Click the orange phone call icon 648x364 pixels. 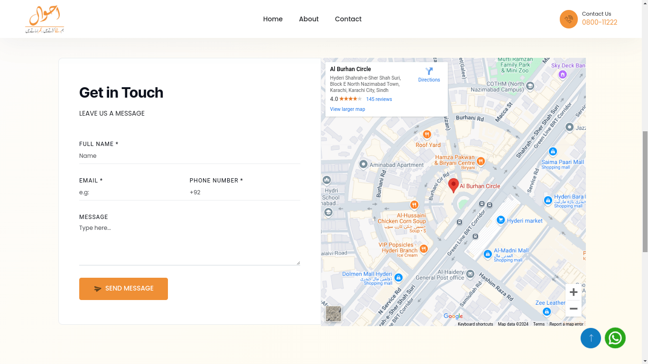[569, 19]
